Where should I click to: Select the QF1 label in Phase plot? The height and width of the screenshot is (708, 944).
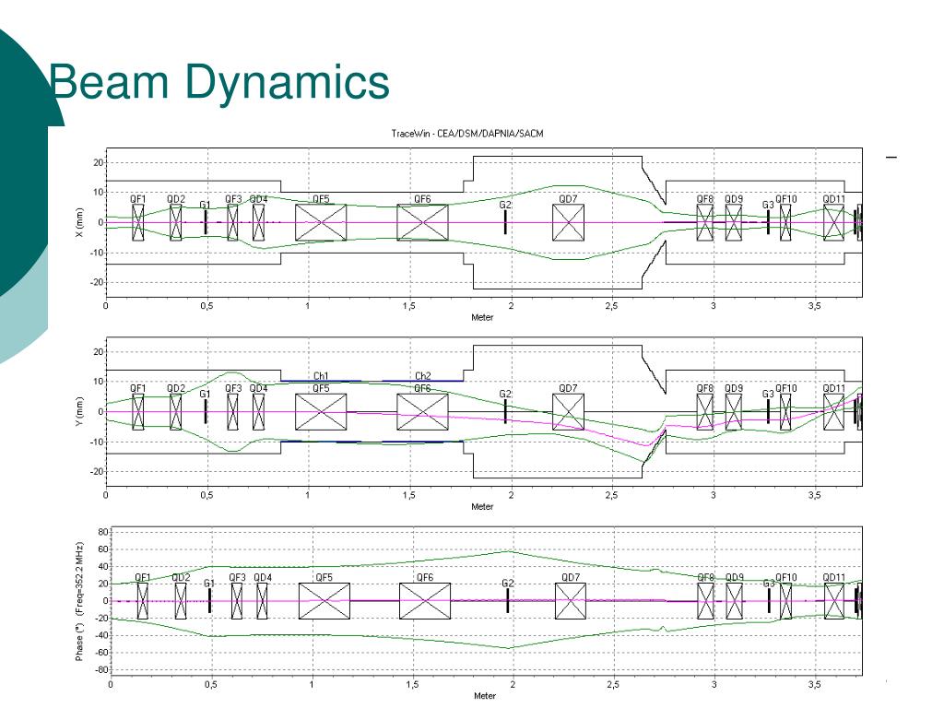[143, 577]
